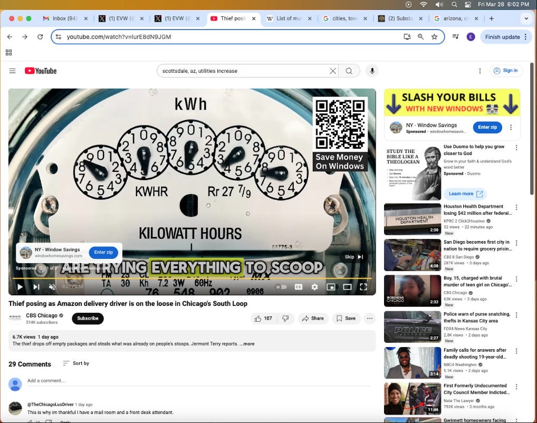The width and height of the screenshot is (537, 423).
Task: Open options for Family calls for answers video
Action: tap(516, 351)
